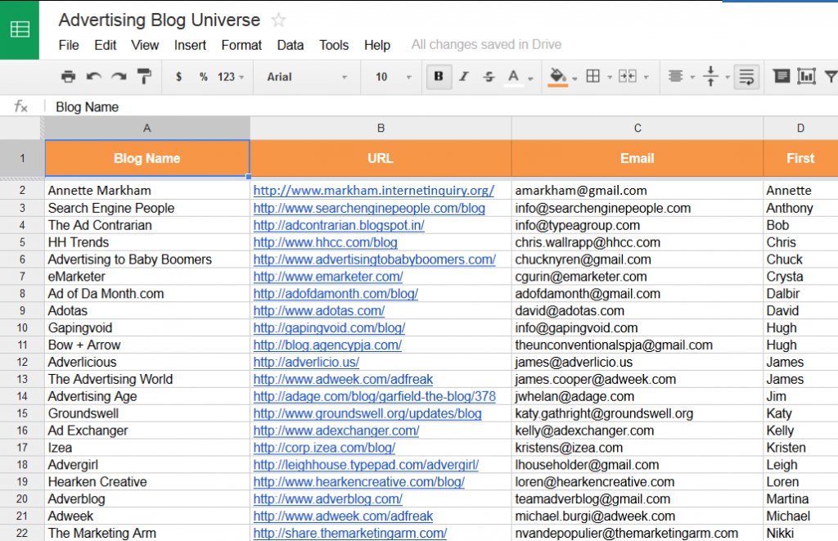Open the View menu
This screenshot has width=838, height=541.
pos(145,45)
